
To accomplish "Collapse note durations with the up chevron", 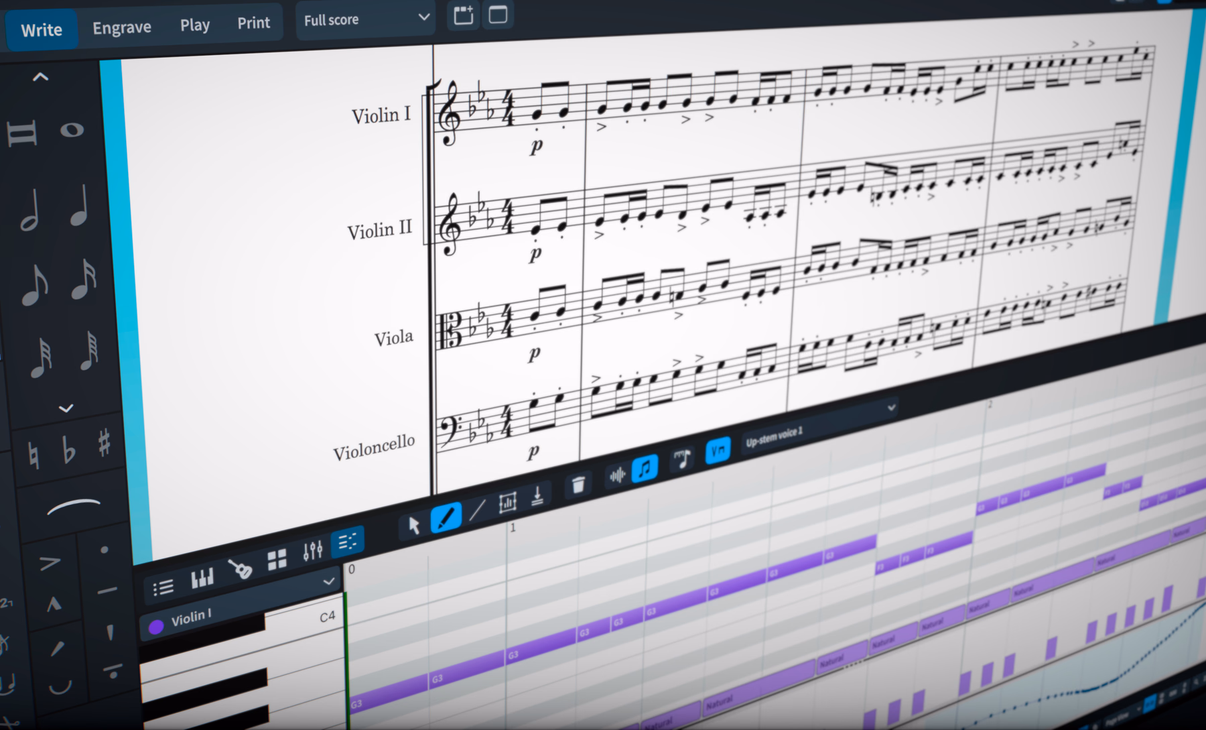I will pyautogui.click(x=40, y=77).
